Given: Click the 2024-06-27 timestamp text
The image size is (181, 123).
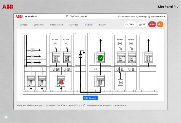Looking at the screenshot, I should tap(78, 16).
